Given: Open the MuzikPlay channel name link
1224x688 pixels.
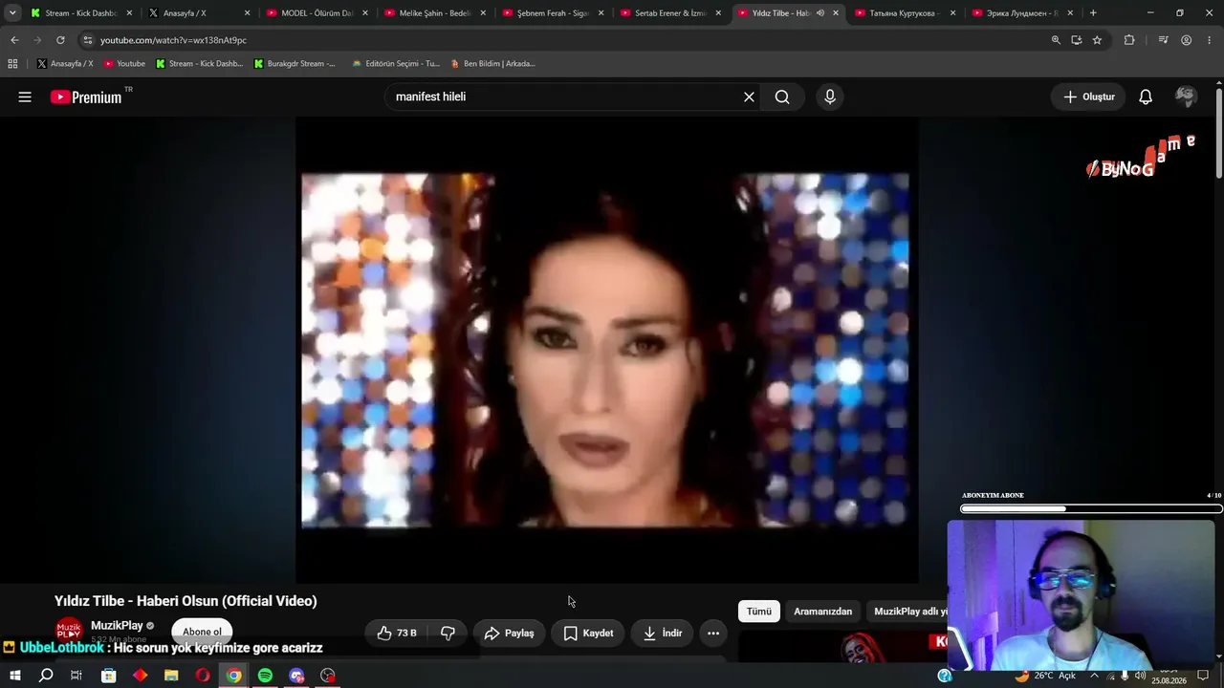Looking at the screenshot, I should click(117, 626).
